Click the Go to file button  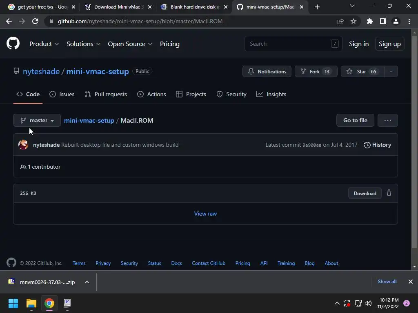click(x=355, y=120)
